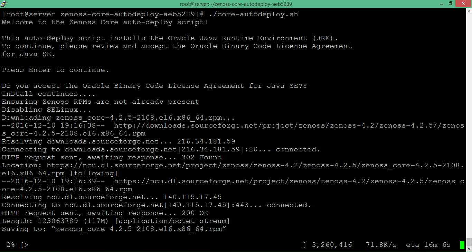The height and width of the screenshot is (252, 472).
Task: Restore down the PuTTY terminal window
Action: [450, 4]
